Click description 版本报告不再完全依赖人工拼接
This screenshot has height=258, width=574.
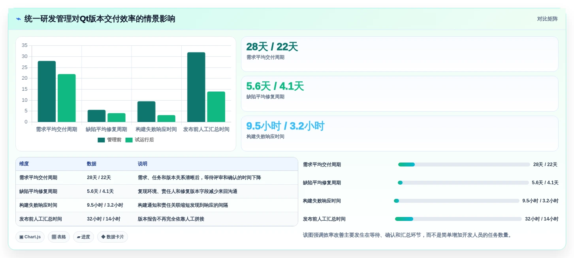[171, 219]
